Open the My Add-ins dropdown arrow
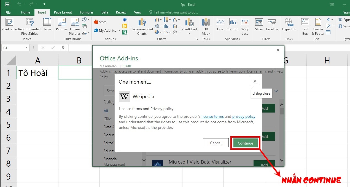The image size is (350, 187). pos(119,31)
